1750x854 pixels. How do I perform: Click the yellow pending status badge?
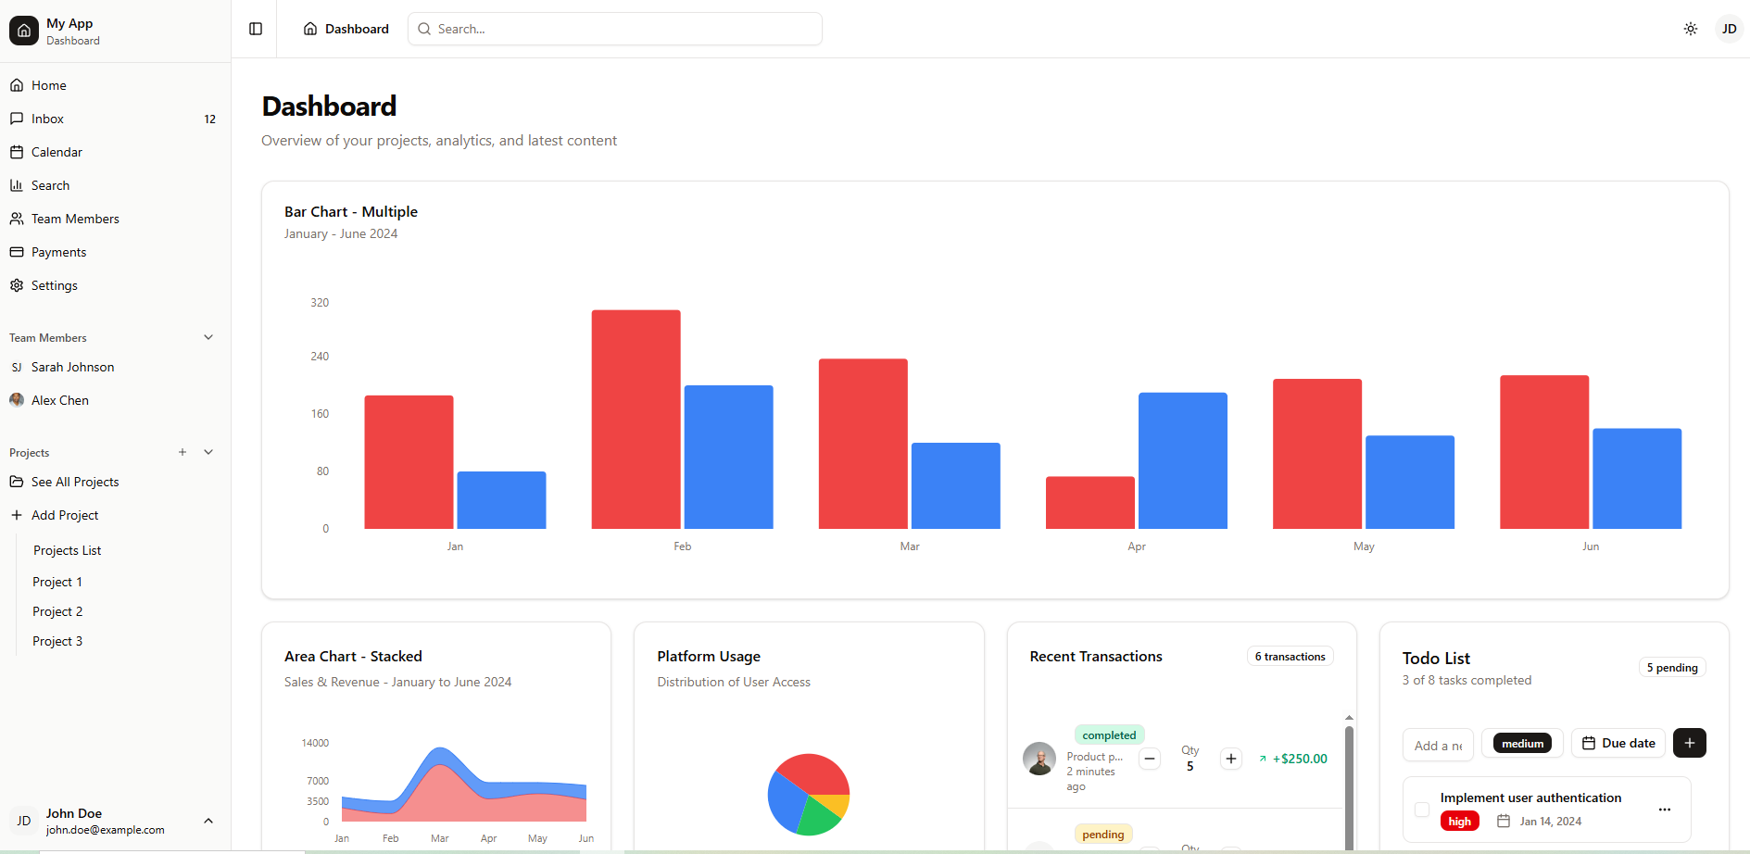click(x=1103, y=834)
